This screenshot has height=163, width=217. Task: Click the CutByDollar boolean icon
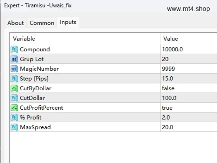pyautogui.click(x=14, y=88)
